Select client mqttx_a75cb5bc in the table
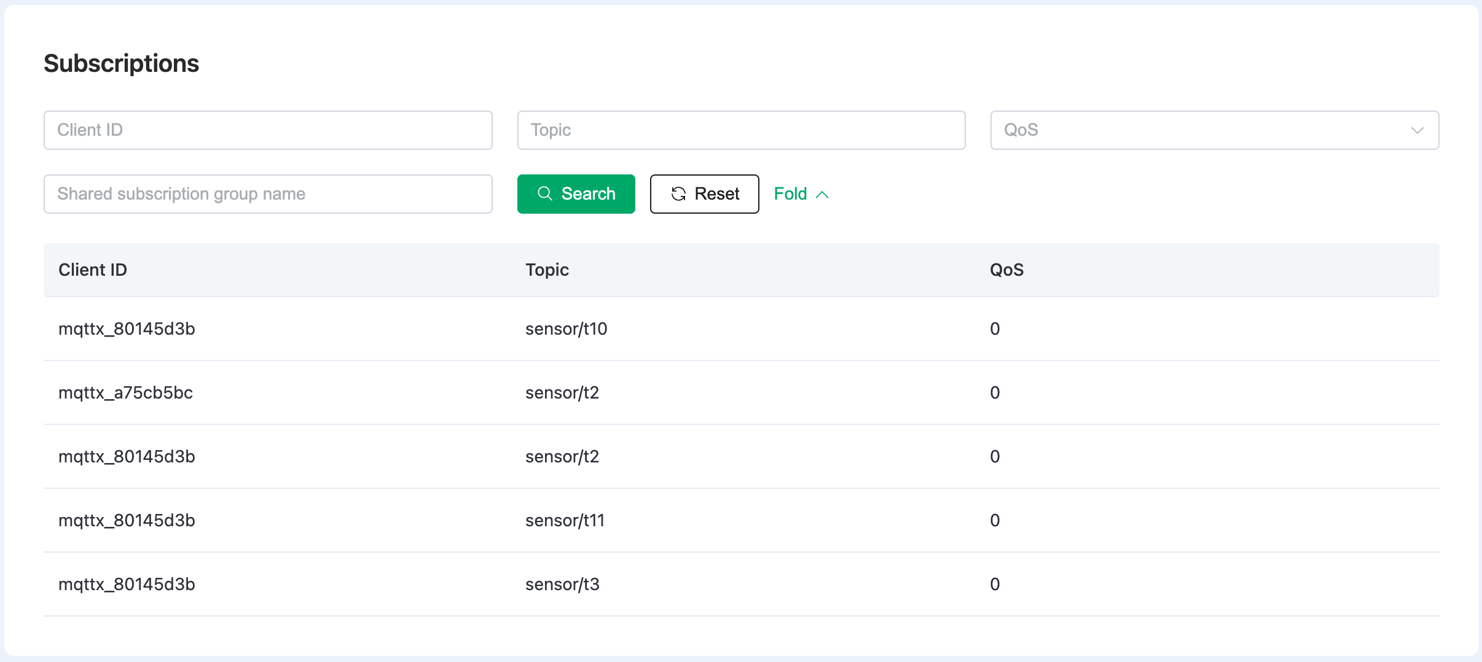The width and height of the screenshot is (1482, 662). click(x=125, y=392)
